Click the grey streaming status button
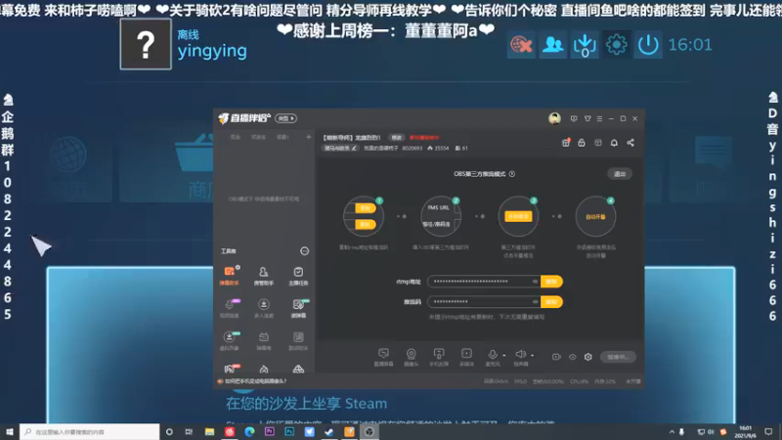Screen dimensions: 782x440 pyautogui.click(x=618, y=357)
